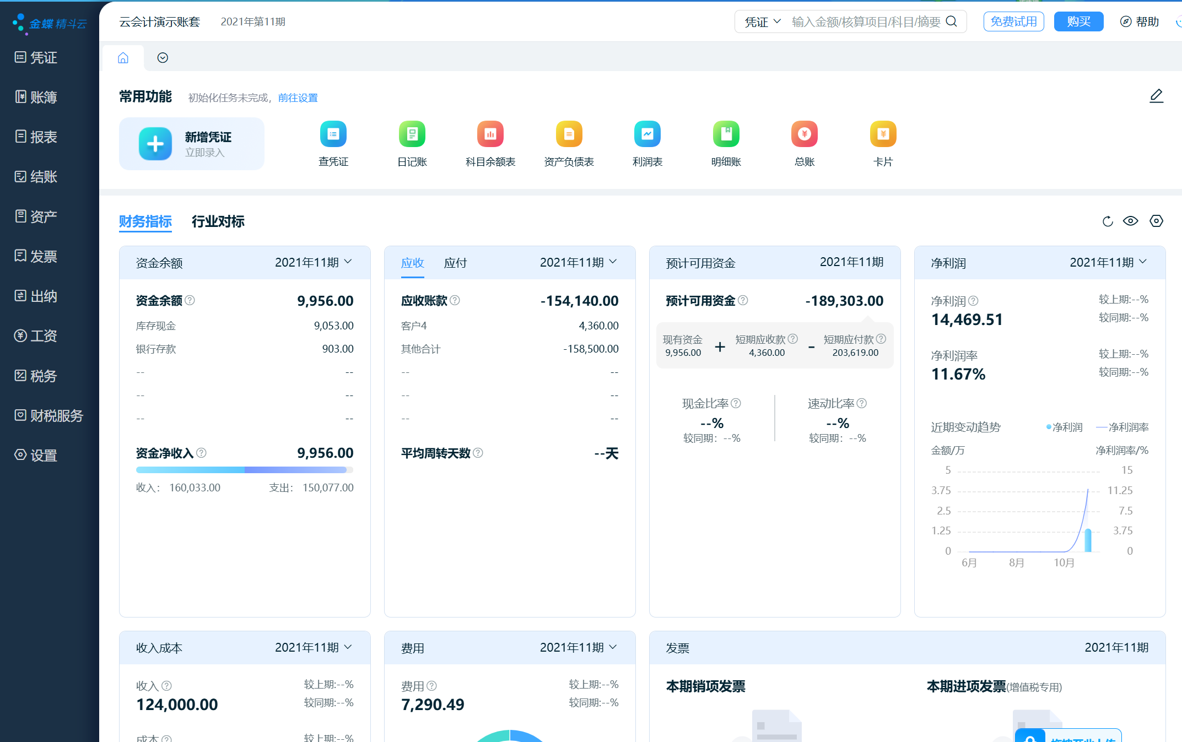Click the help icon beside 短期应付款
This screenshot has width=1182, height=742.
pos(881,339)
